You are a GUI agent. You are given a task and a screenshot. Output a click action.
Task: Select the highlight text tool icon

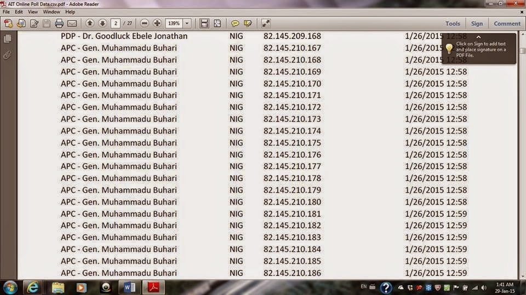tap(248, 24)
